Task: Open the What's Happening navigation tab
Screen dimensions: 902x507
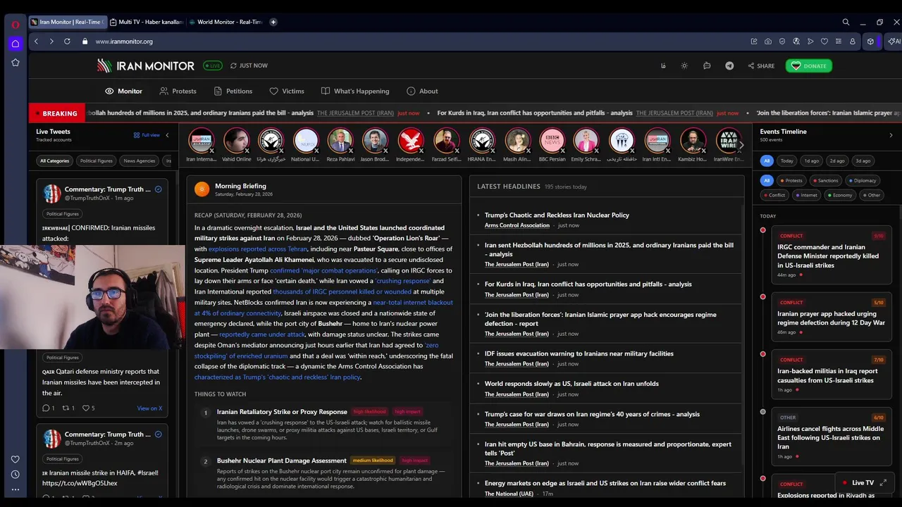Action: pyautogui.click(x=354, y=91)
